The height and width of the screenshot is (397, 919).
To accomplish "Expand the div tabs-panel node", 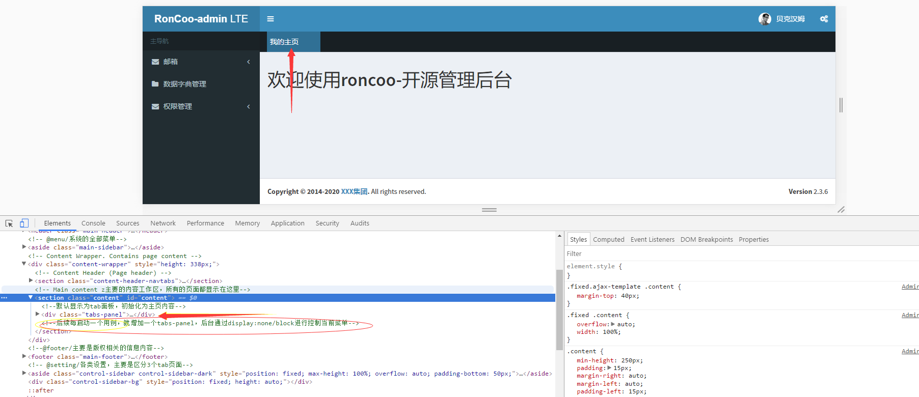I will [x=38, y=314].
